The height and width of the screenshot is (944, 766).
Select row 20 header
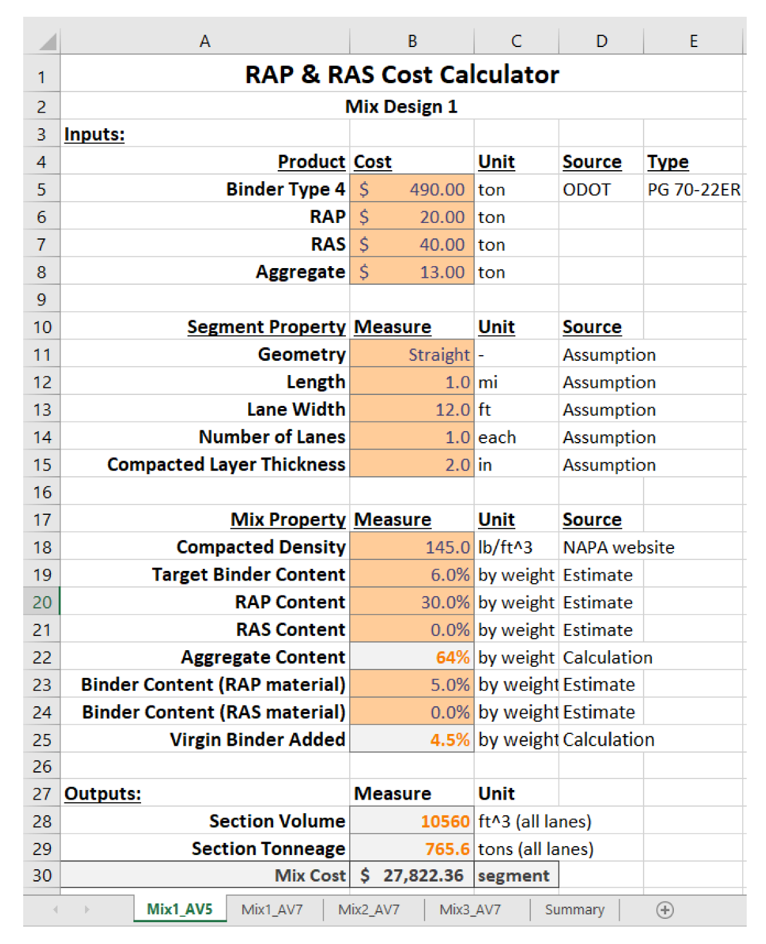(42, 602)
